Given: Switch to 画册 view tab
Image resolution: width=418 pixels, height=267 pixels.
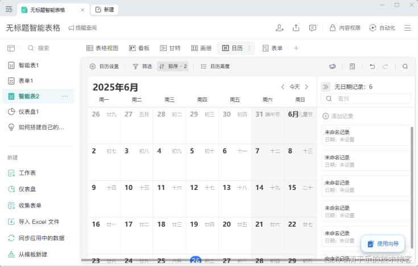Looking at the screenshot, I should (x=201, y=48).
